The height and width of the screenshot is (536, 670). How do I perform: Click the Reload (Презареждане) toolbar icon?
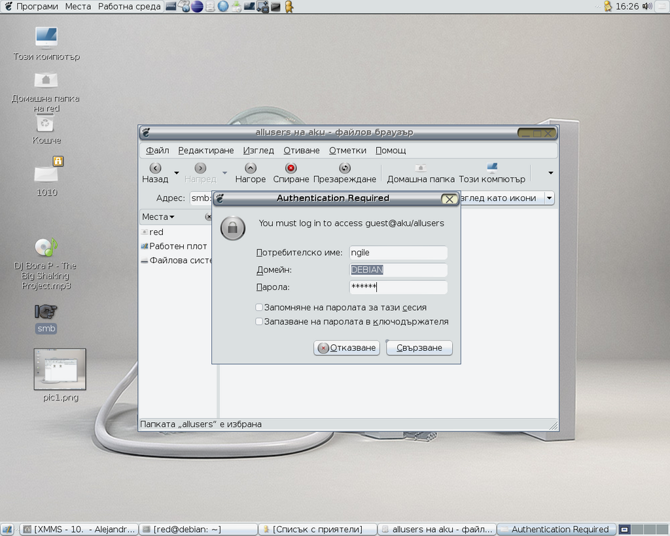pyautogui.click(x=345, y=169)
